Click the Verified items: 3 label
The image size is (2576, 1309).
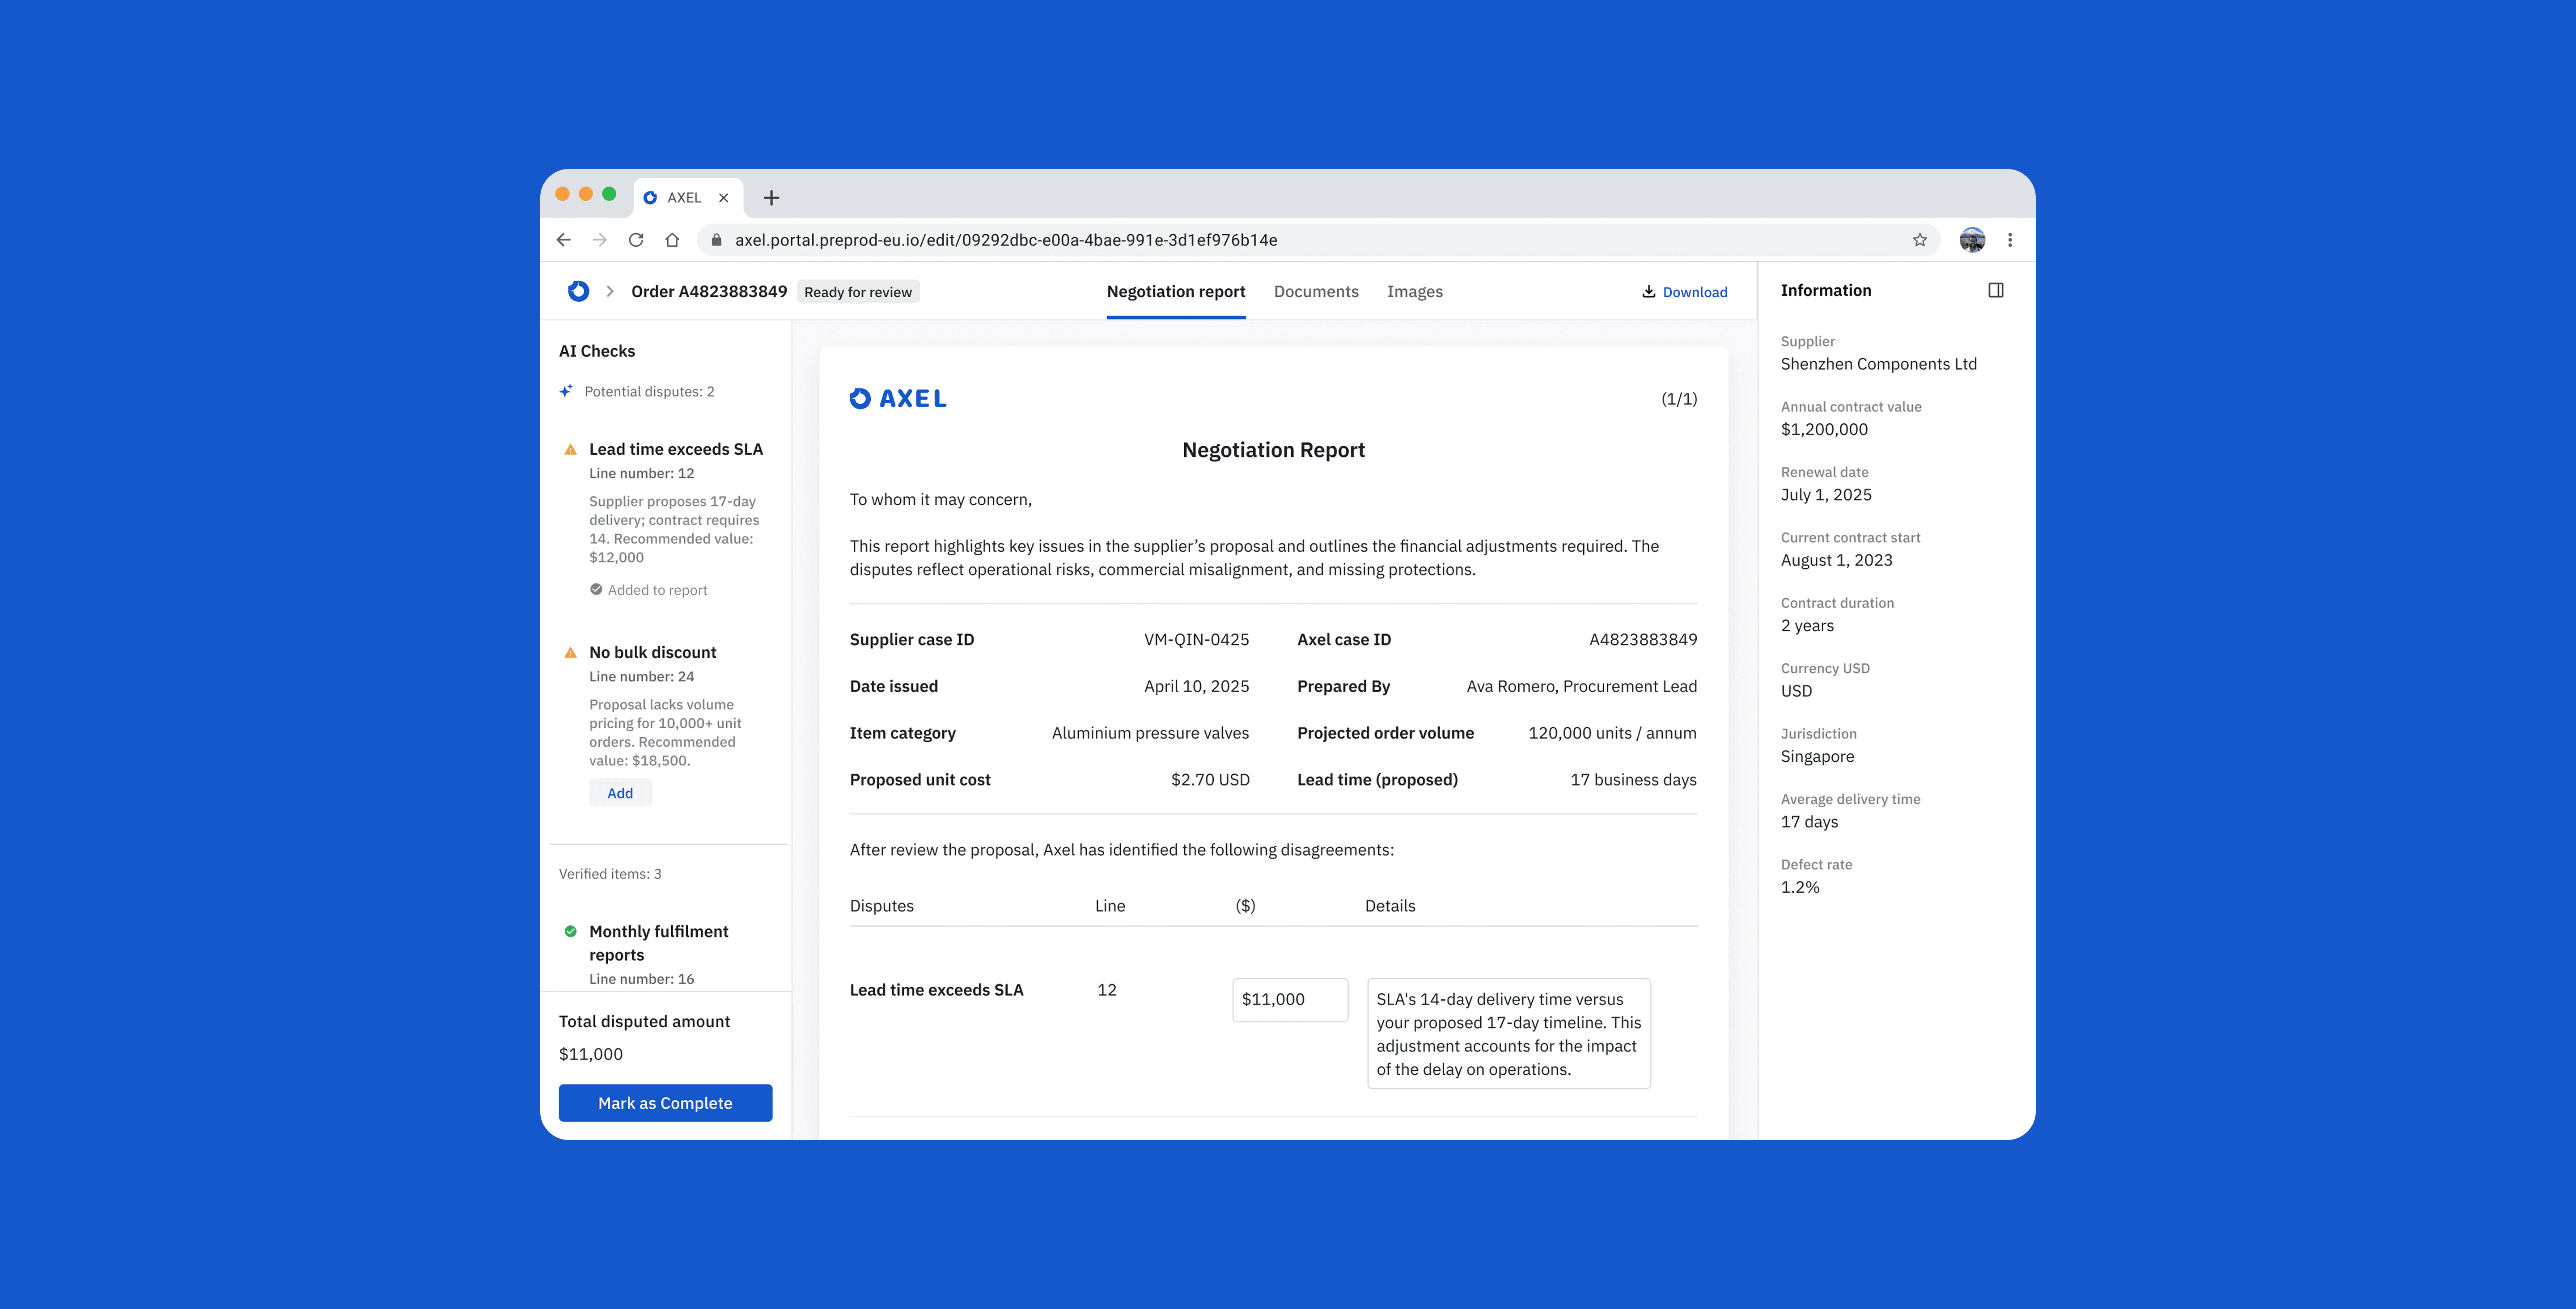pos(610,874)
